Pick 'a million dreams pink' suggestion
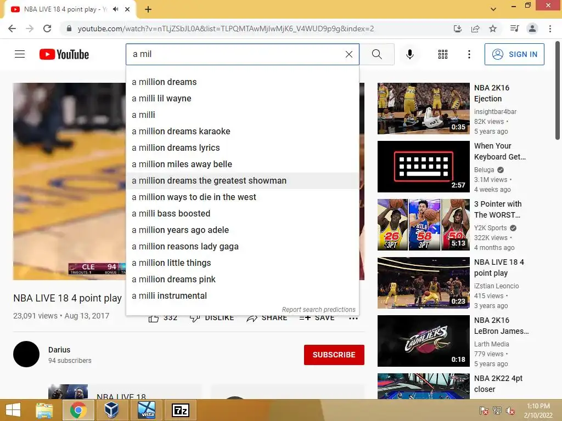562x421 pixels. 242,280
